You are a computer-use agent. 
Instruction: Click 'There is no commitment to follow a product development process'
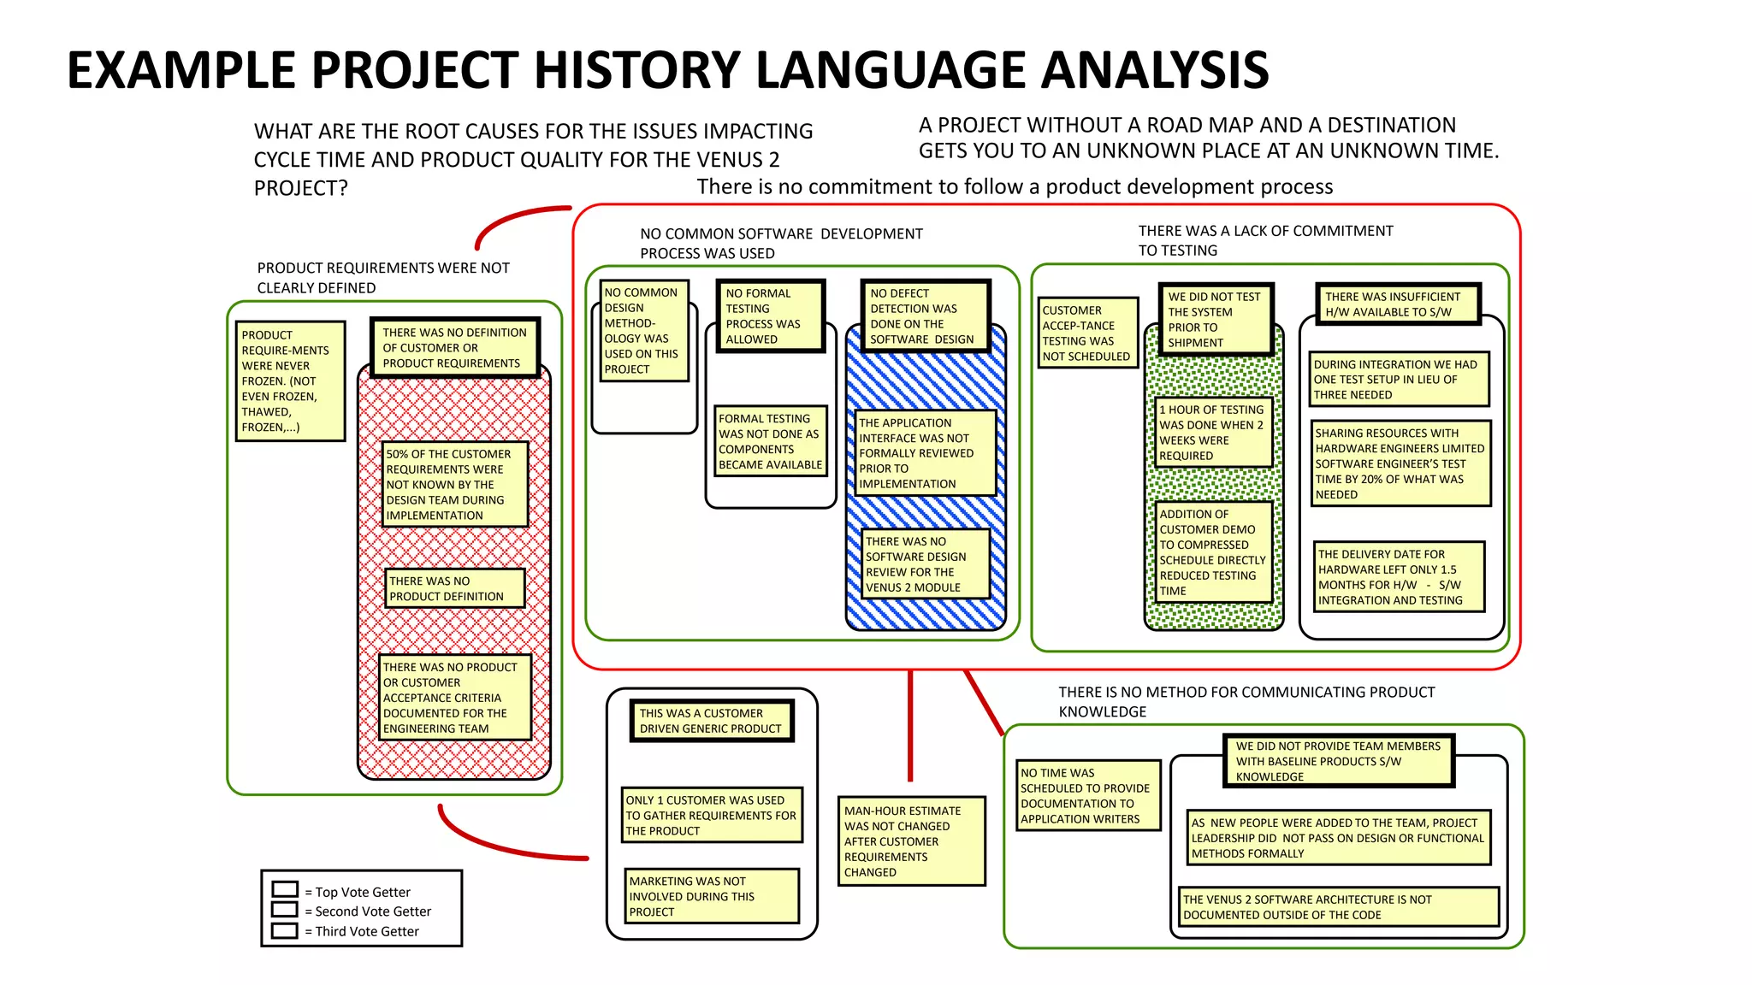tap(1015, 187)
